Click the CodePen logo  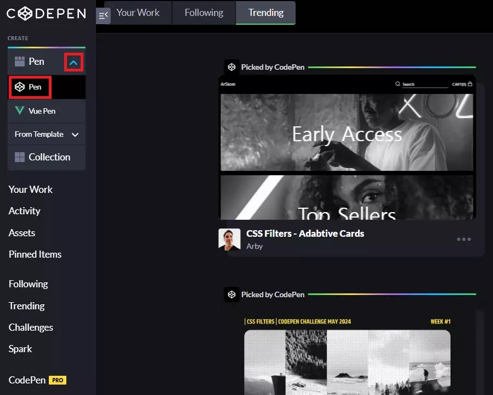pyautogui.click(x=46, y=13)
